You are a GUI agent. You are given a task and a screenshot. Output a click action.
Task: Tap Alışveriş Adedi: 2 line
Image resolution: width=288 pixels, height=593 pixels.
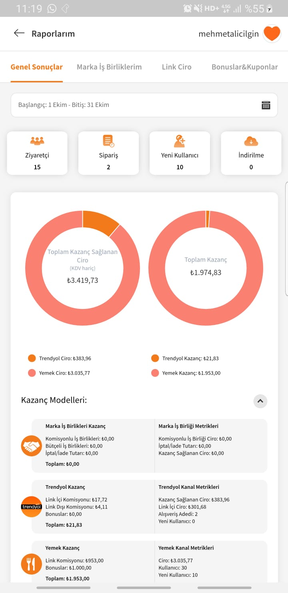point(178,514)
